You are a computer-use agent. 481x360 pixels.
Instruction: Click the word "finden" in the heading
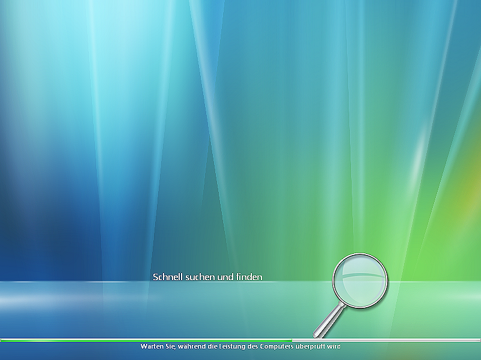250,277
